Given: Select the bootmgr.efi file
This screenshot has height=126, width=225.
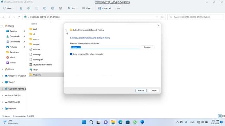Looking at the screenshot, I should tap(38, 59).
